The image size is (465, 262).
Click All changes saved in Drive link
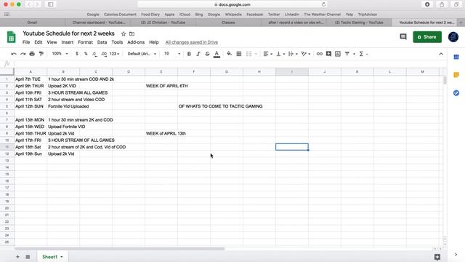coord(192,42)
